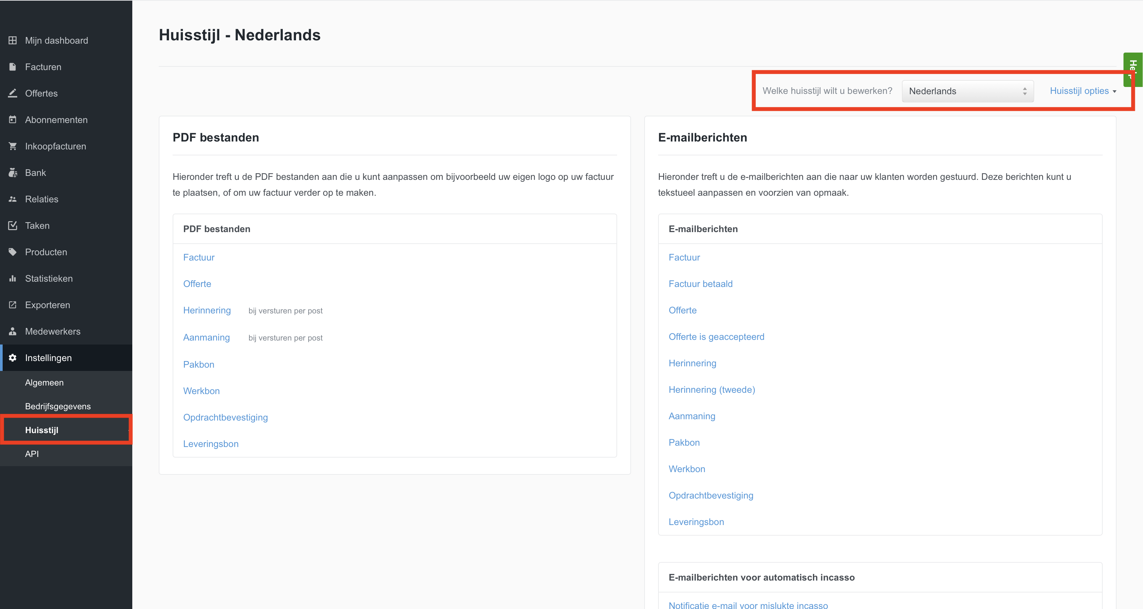This screenshot has height=609, width=1143.
Task: Click the Offertes pencil icon
Action: click(13, 93)
